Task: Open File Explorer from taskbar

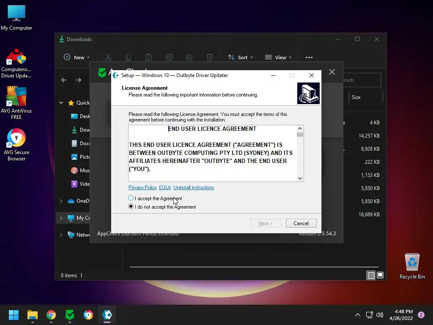Action: (32, 315)
